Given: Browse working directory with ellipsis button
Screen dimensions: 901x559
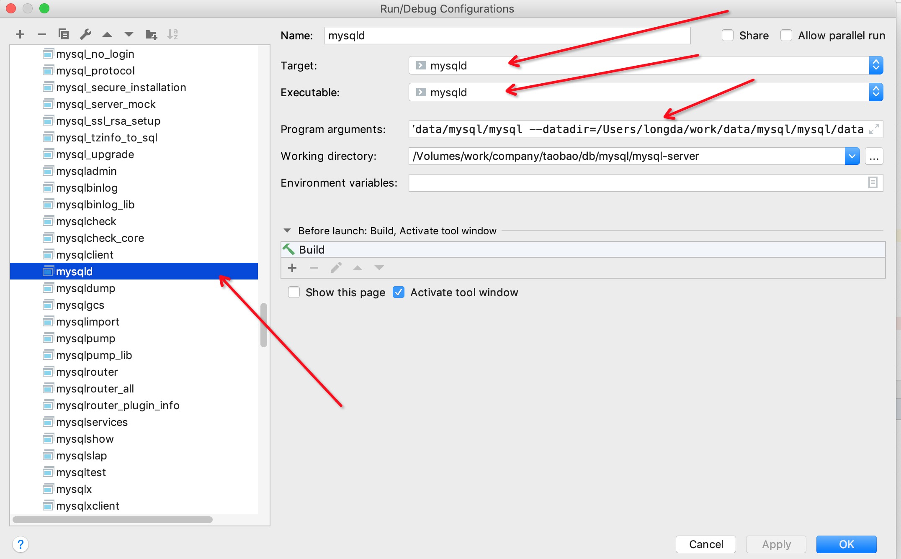Looking at the screenshot, I should [874, 156].
